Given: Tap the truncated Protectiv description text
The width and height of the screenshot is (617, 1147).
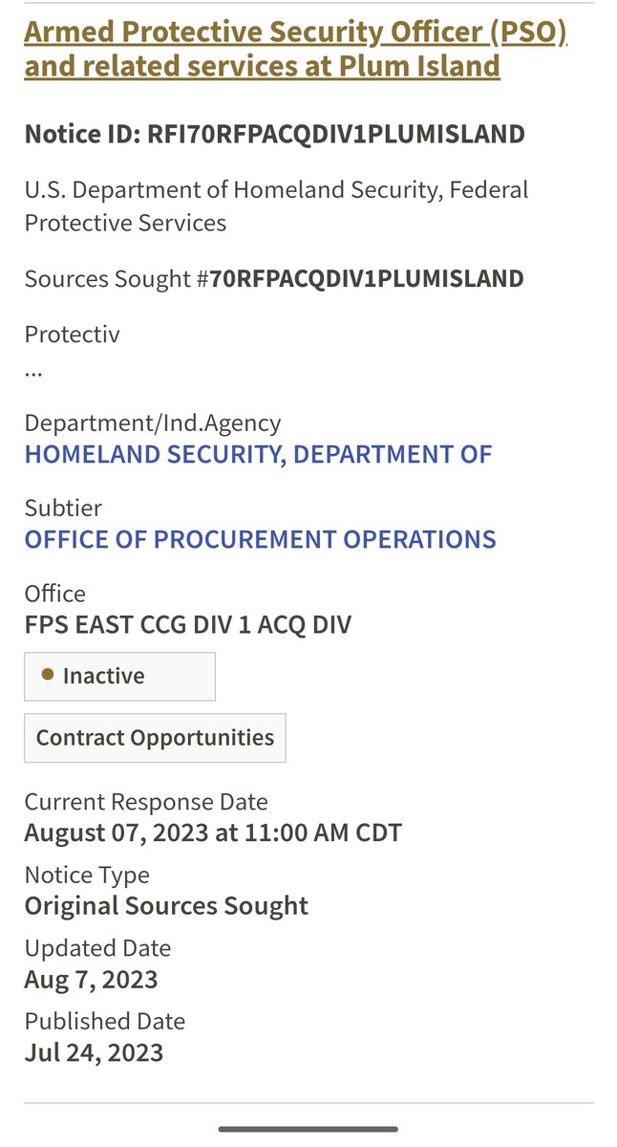Looking at the screenshot, I should [x=72, y=335].
